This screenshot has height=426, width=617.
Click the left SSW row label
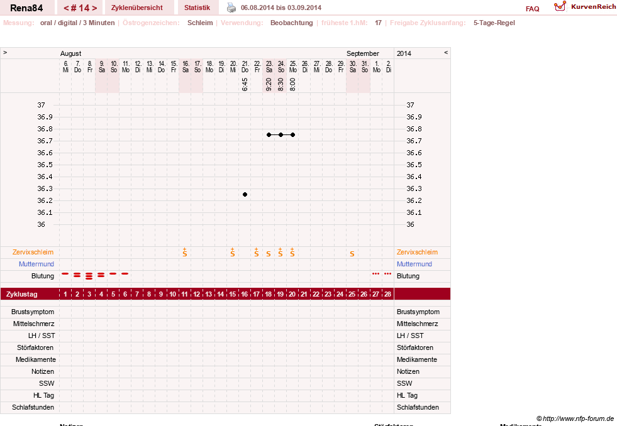pos(47,383)
